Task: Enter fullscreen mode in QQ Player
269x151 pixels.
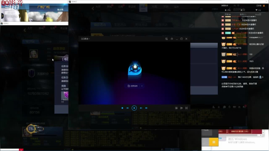Action: coord(186,108)
